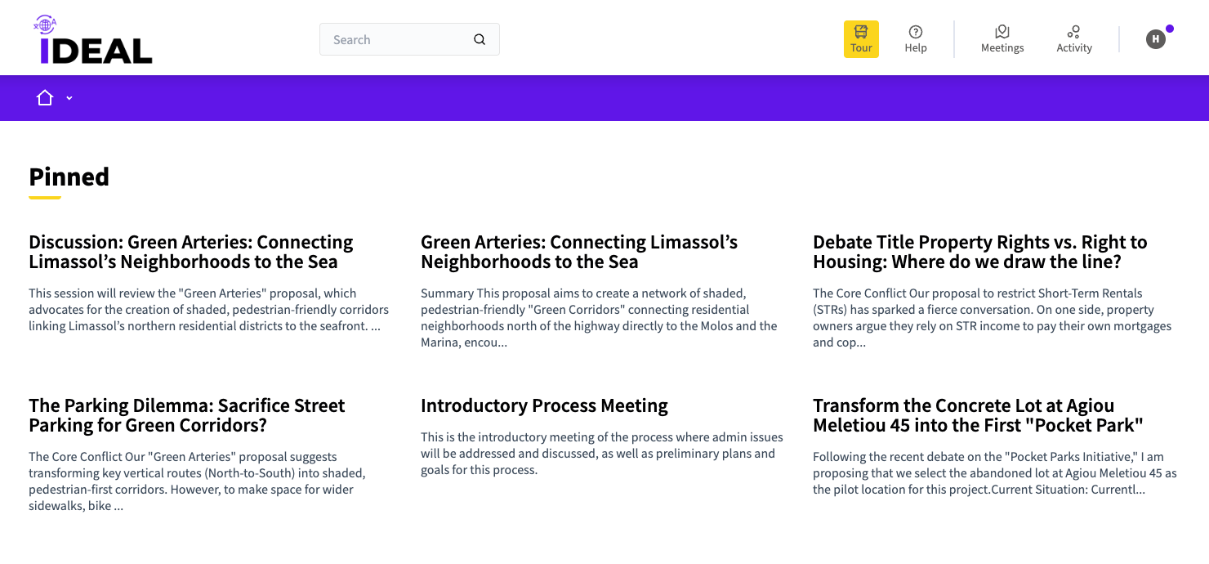Open the Discussion: Green Arteries pinned item
Screen dimensions: 1209x564
pyautogui.click(x=191, y=251)
